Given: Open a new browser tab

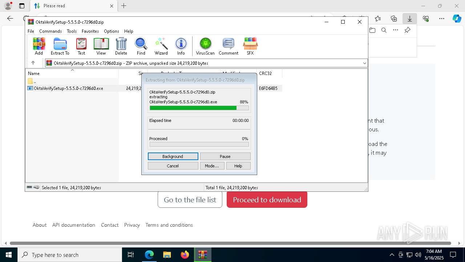Looking at the screenshot, I should (124, 6).
